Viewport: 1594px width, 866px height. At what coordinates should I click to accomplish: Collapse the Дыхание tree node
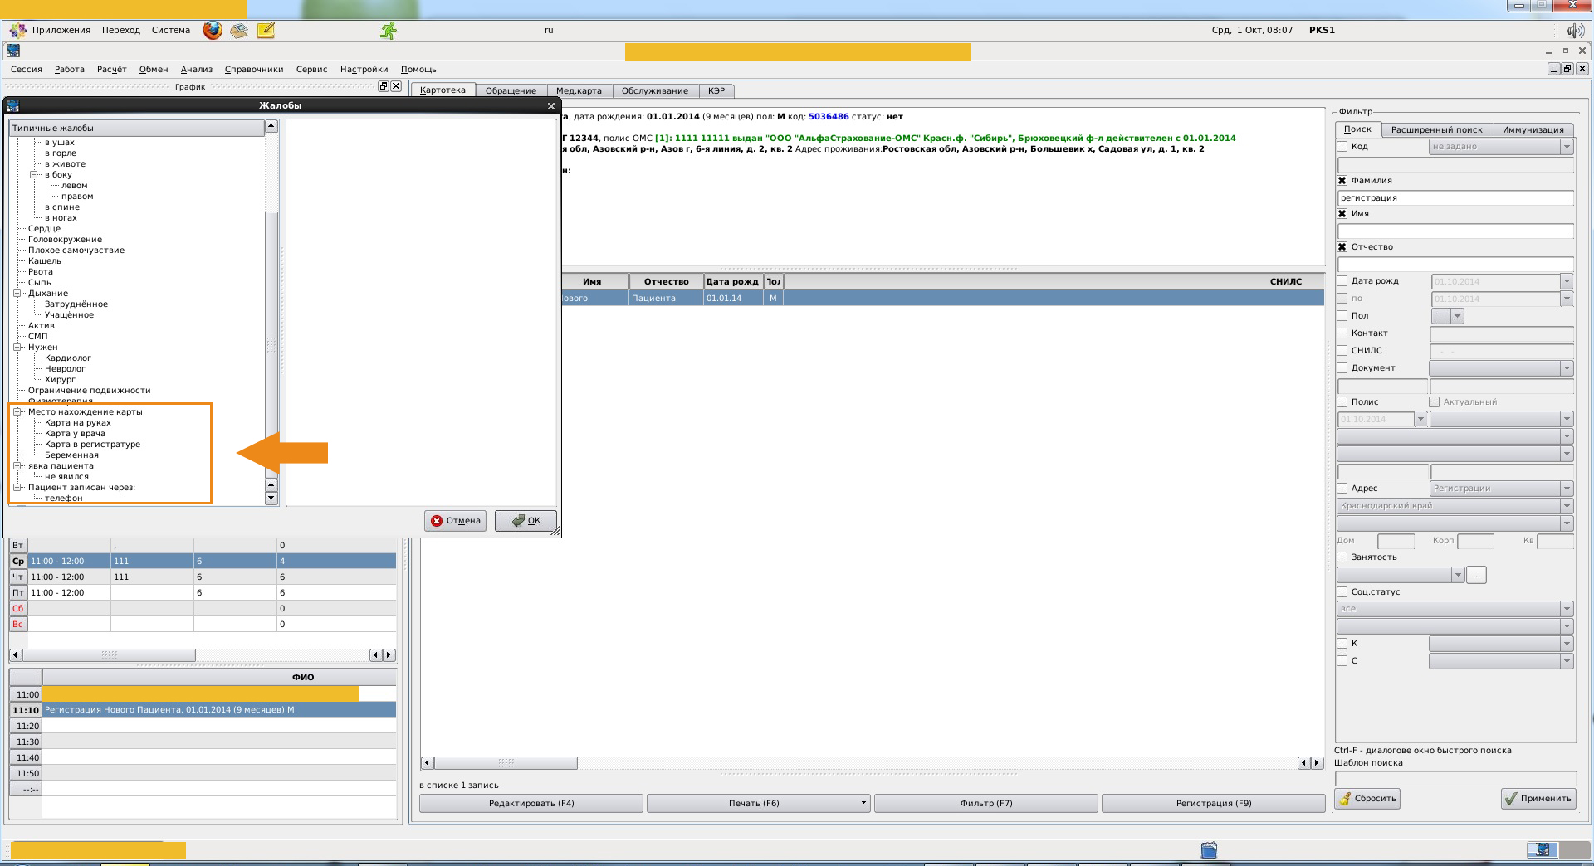(17, 294)
